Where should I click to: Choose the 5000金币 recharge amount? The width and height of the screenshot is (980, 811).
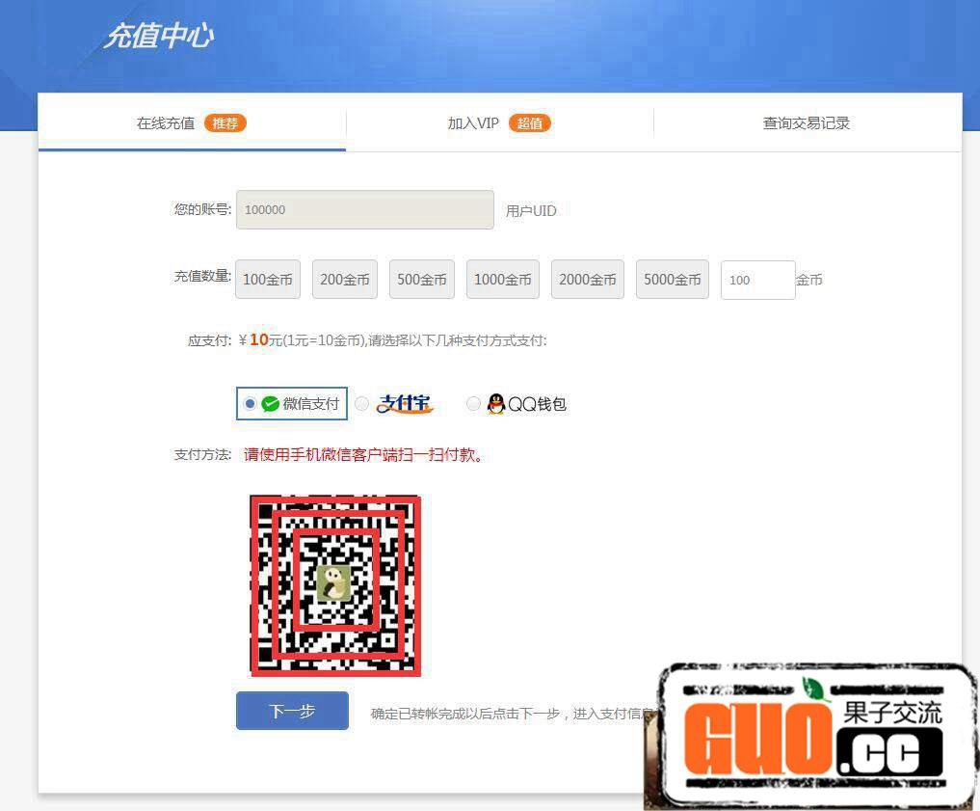pyautogui.click(x=673, y=280)
